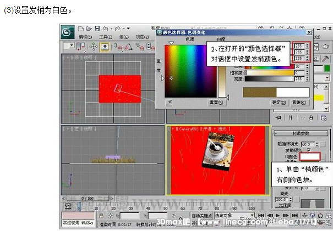The width and height of the screenshot is (333, 231).
Task: Open the Undo history dropdown arrow
Action: pyautogui.click(x=111, y=29)
